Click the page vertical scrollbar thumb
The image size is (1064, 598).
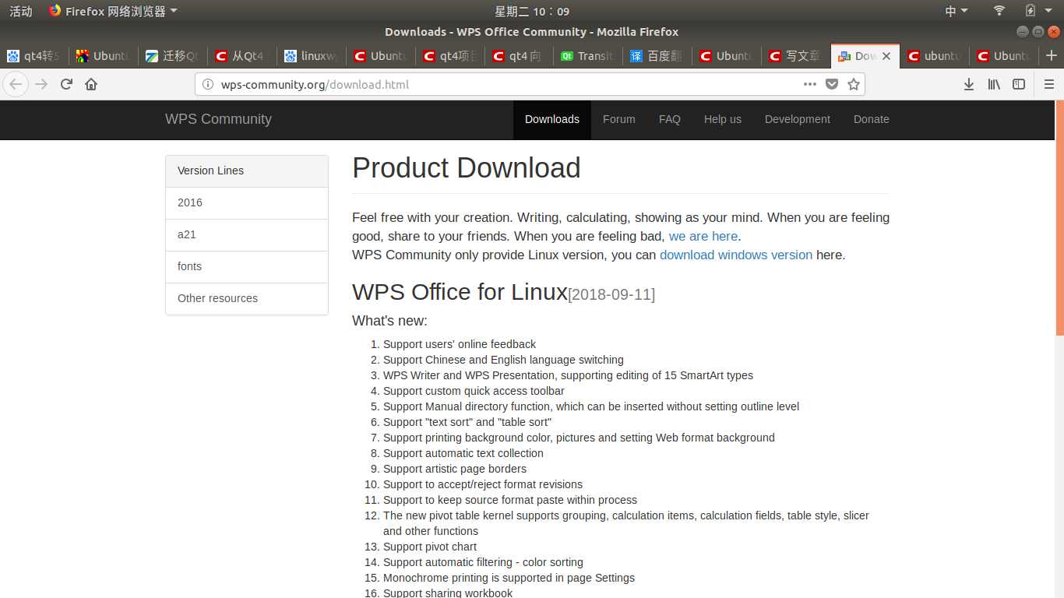tap(1059, 218)
